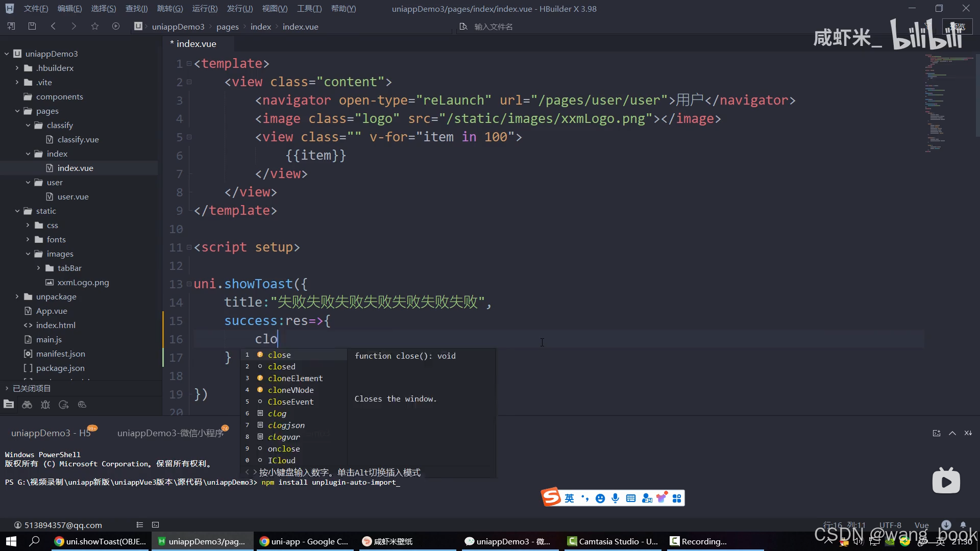This screenshot has width=980, height=551.
Task: Click the save file toolbar icon
Action: point(32,26)
